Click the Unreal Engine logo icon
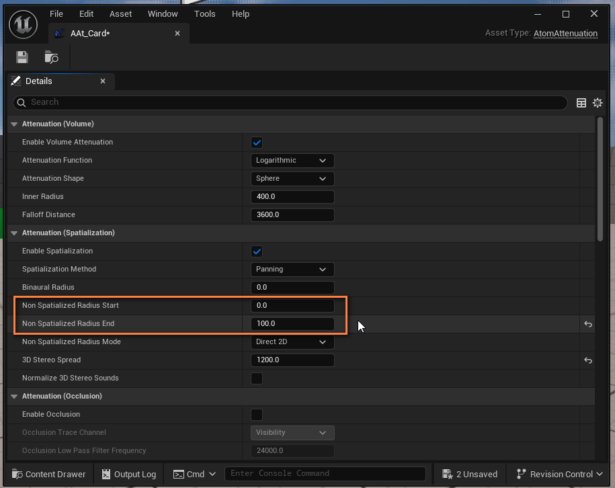This screenshot has height=488, width=615. click(x=23, y=25)
